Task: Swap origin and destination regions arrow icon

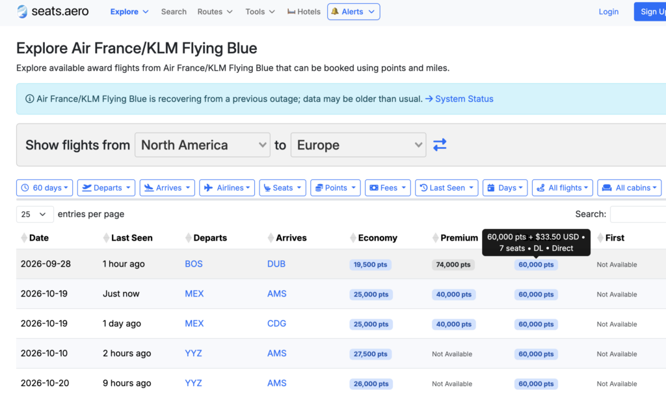Action: click(440, 145)
